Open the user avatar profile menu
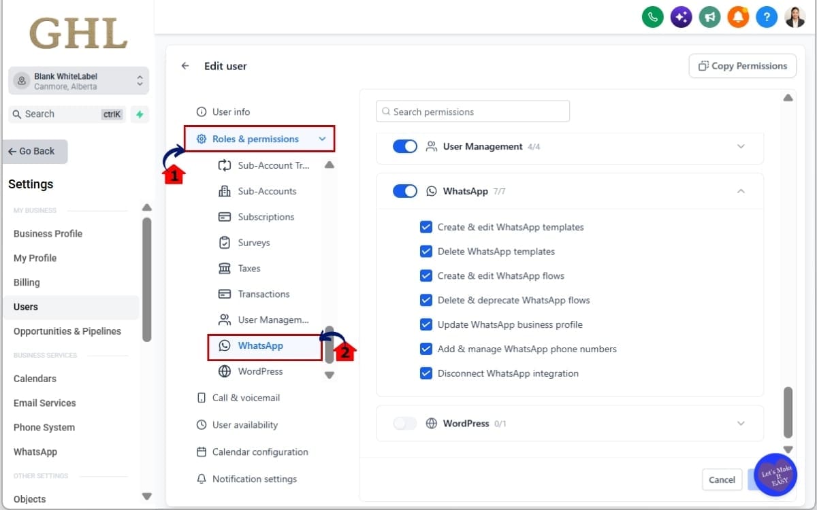The width and height of the screenshot is (817, 510). pyautogui.click(x=795, y=17)
